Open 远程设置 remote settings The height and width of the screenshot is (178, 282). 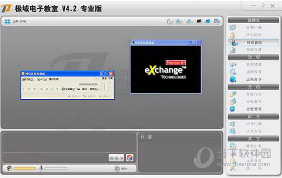coord(253,72)
